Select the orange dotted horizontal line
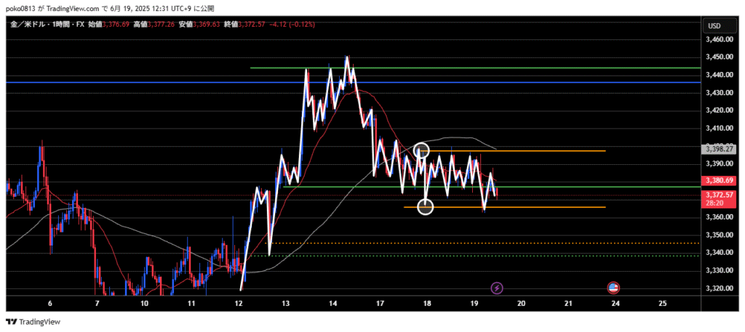Viewport: 745px width, 332px height. (473, 243)
